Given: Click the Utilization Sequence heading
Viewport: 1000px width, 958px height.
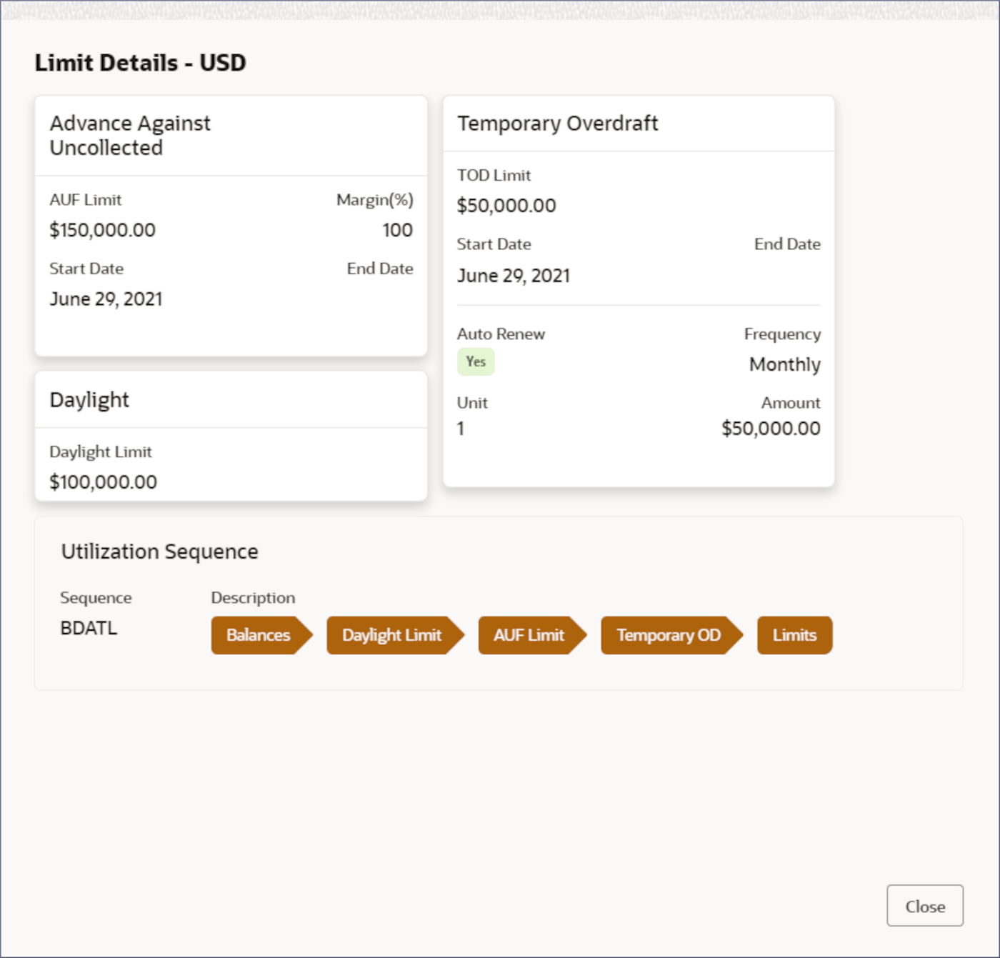Looking at the screenshot, I should click(x=159, y=552).
